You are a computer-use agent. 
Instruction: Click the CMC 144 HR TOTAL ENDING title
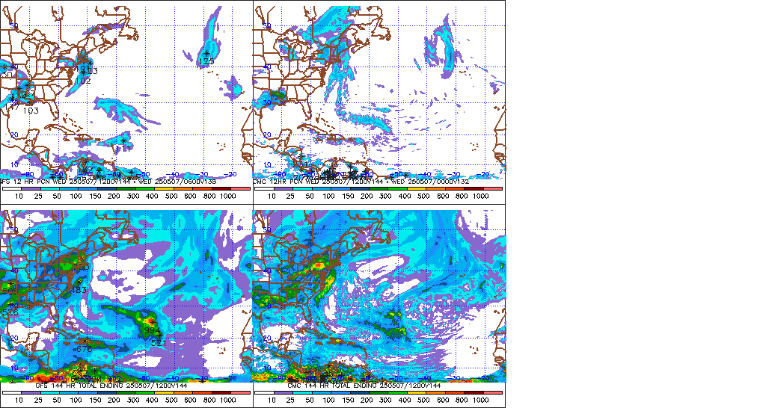364,386
